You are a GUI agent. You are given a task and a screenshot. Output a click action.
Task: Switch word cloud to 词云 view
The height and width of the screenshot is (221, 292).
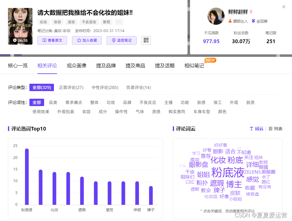coord(257,129)
